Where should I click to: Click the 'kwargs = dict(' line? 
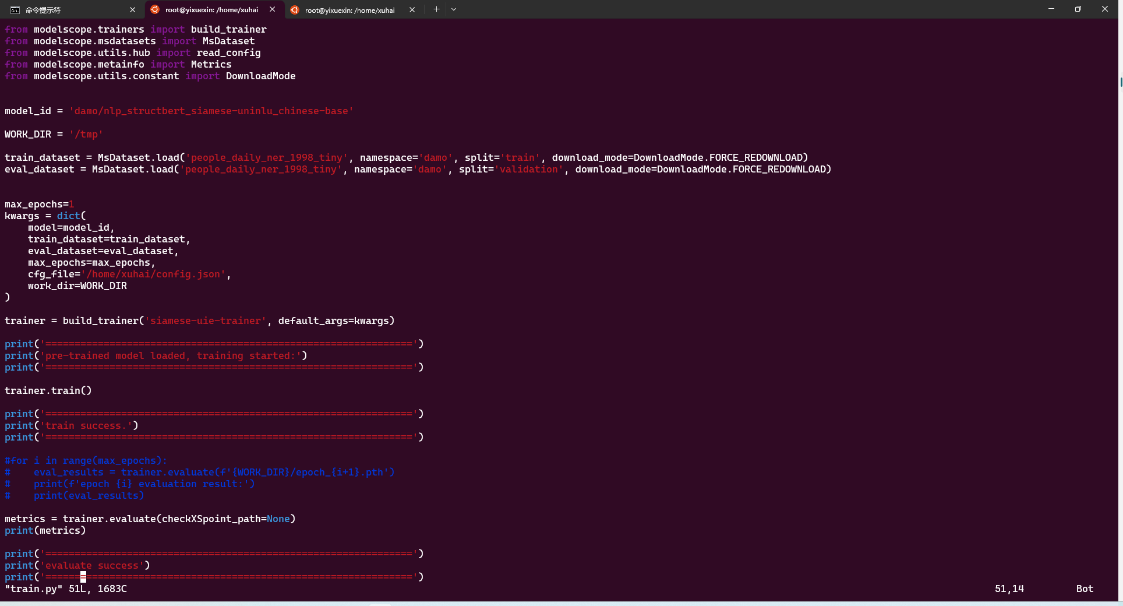pyautogui.click(x=45, y=216)
